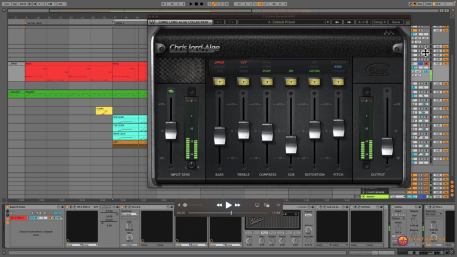Toggle the Treble mode switch button
The image size is (457, 257).
(x=243, y=82)
